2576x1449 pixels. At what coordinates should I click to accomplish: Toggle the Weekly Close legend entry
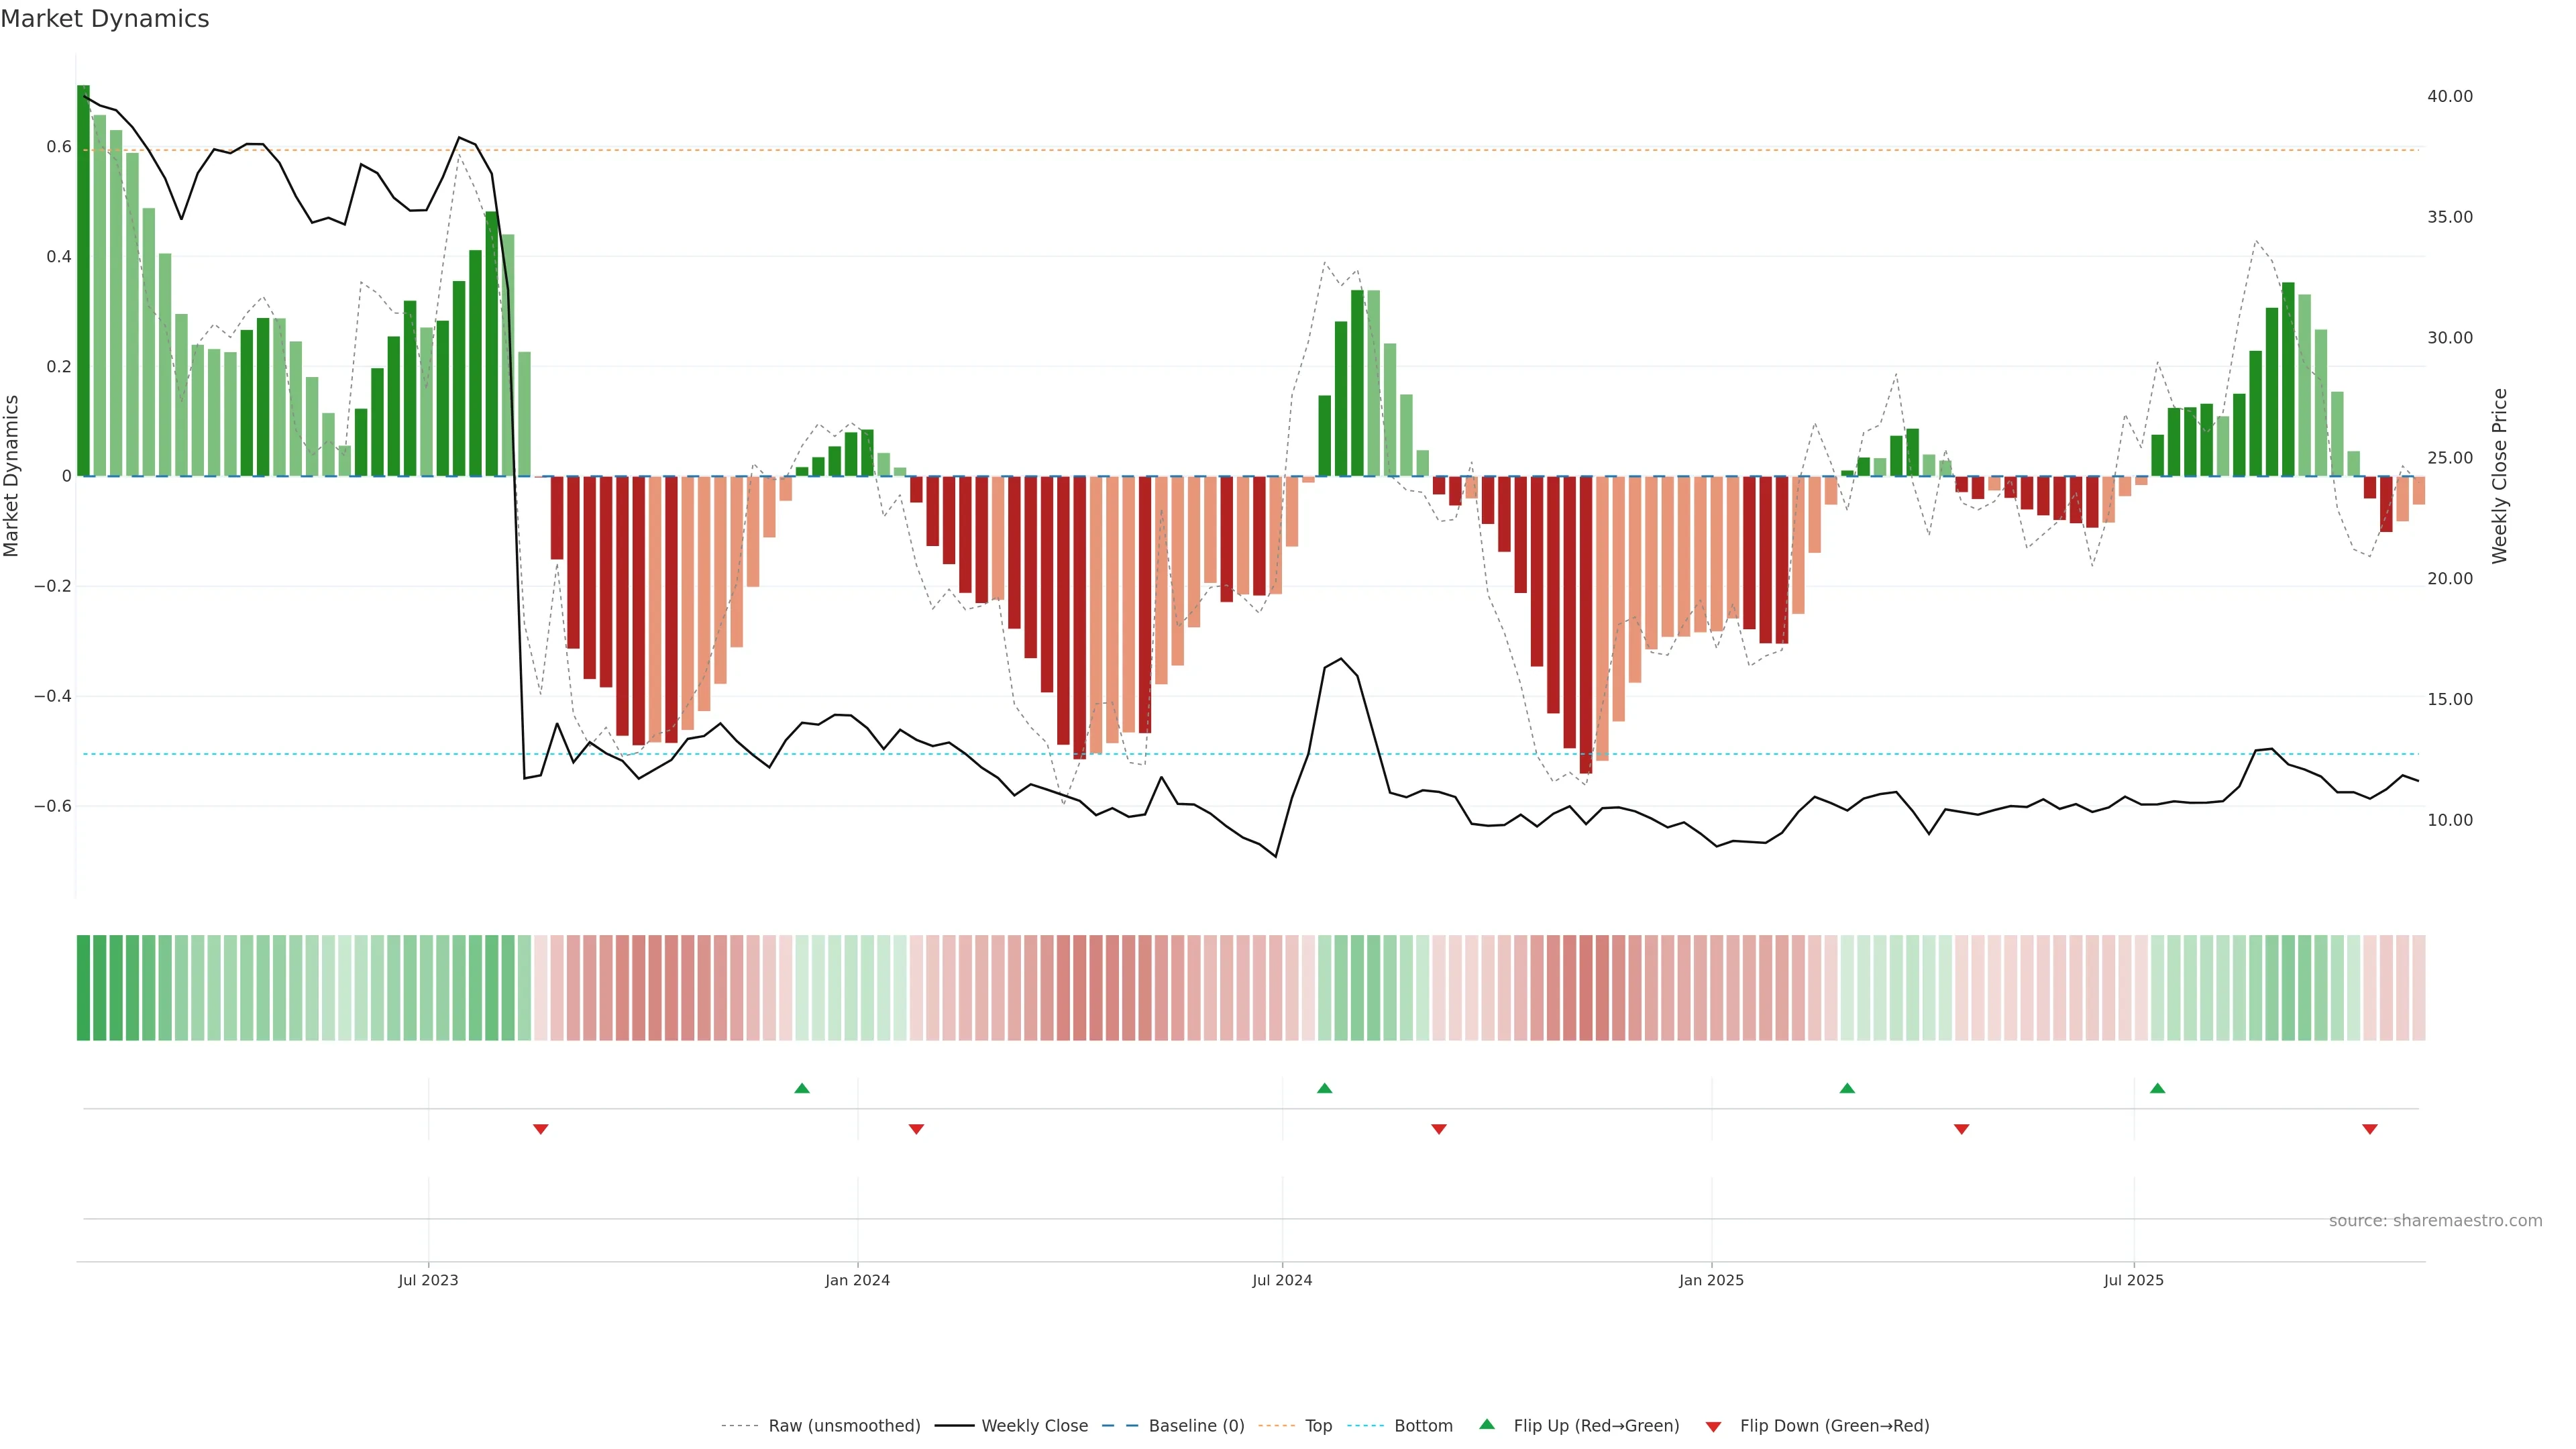pos(1034,1426)
